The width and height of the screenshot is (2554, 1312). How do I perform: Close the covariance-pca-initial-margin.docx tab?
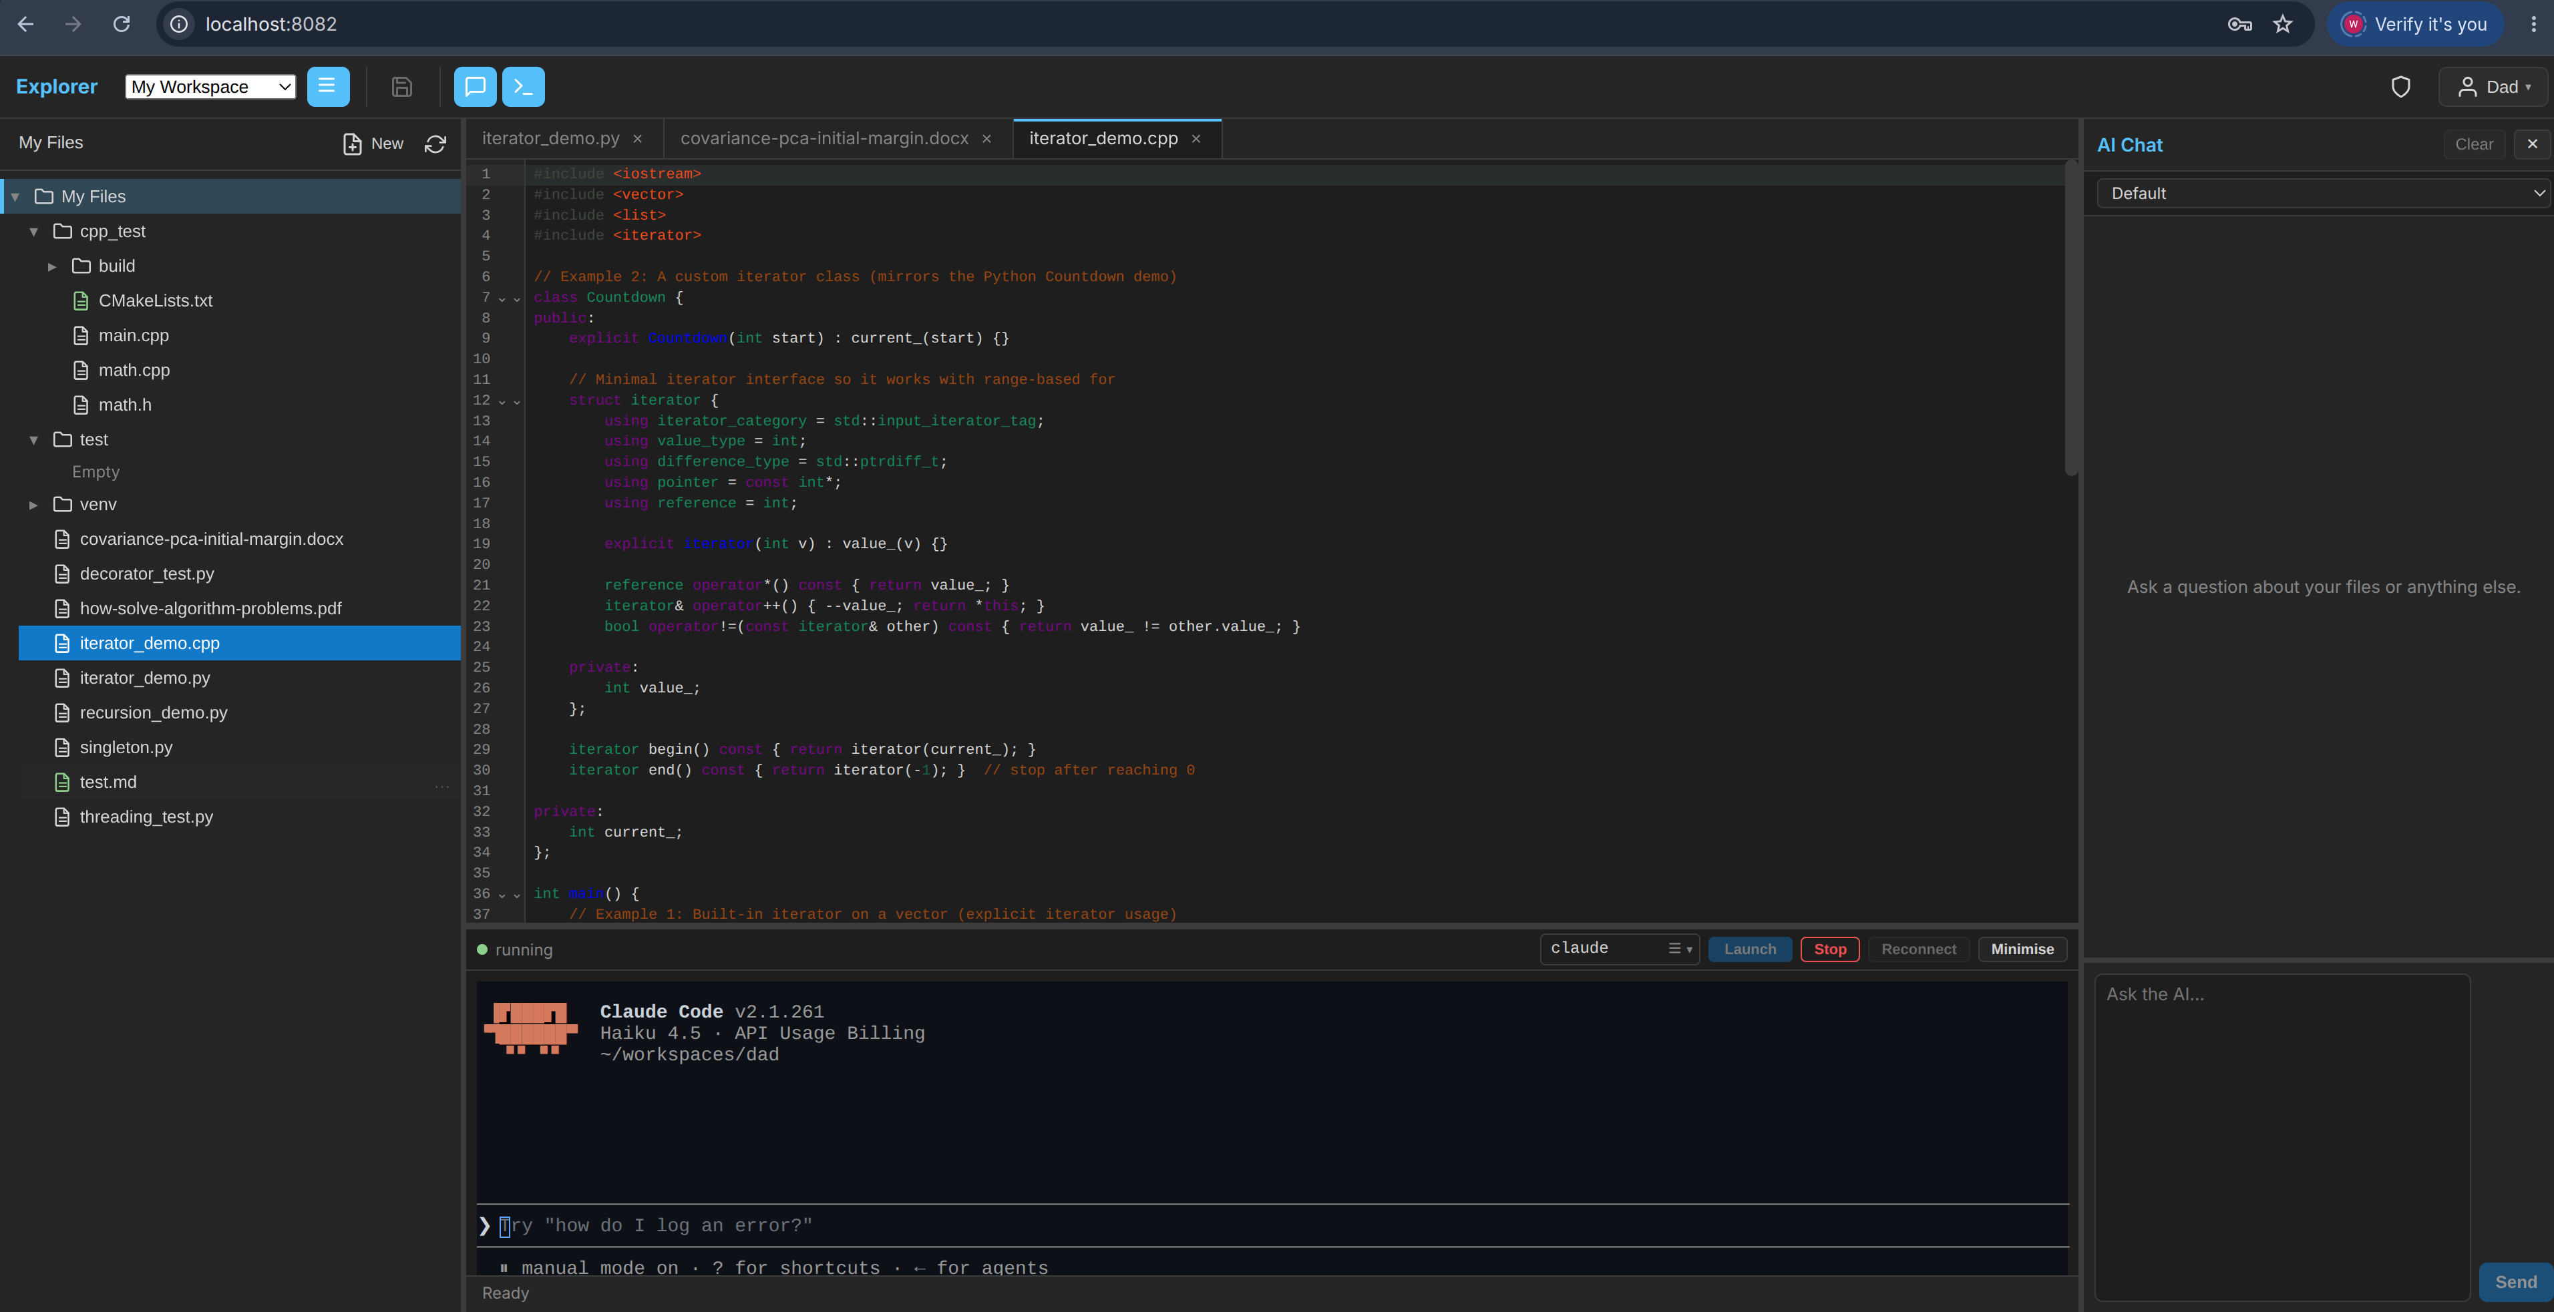[x=986, y=139]
